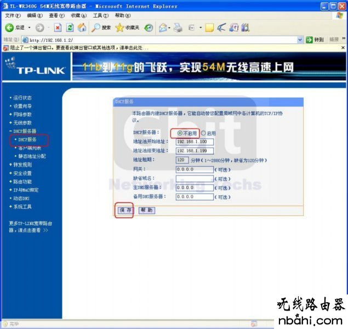This screenshot has height=329, width=348.
Task: Open Search with magnifier icon
Action: click(96, 27)
